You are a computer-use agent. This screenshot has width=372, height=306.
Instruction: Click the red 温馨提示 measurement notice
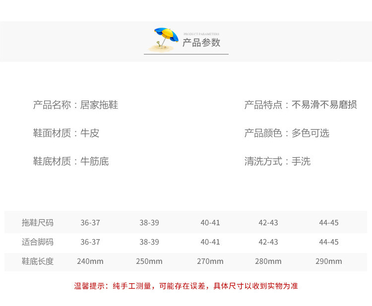[186, 286]
